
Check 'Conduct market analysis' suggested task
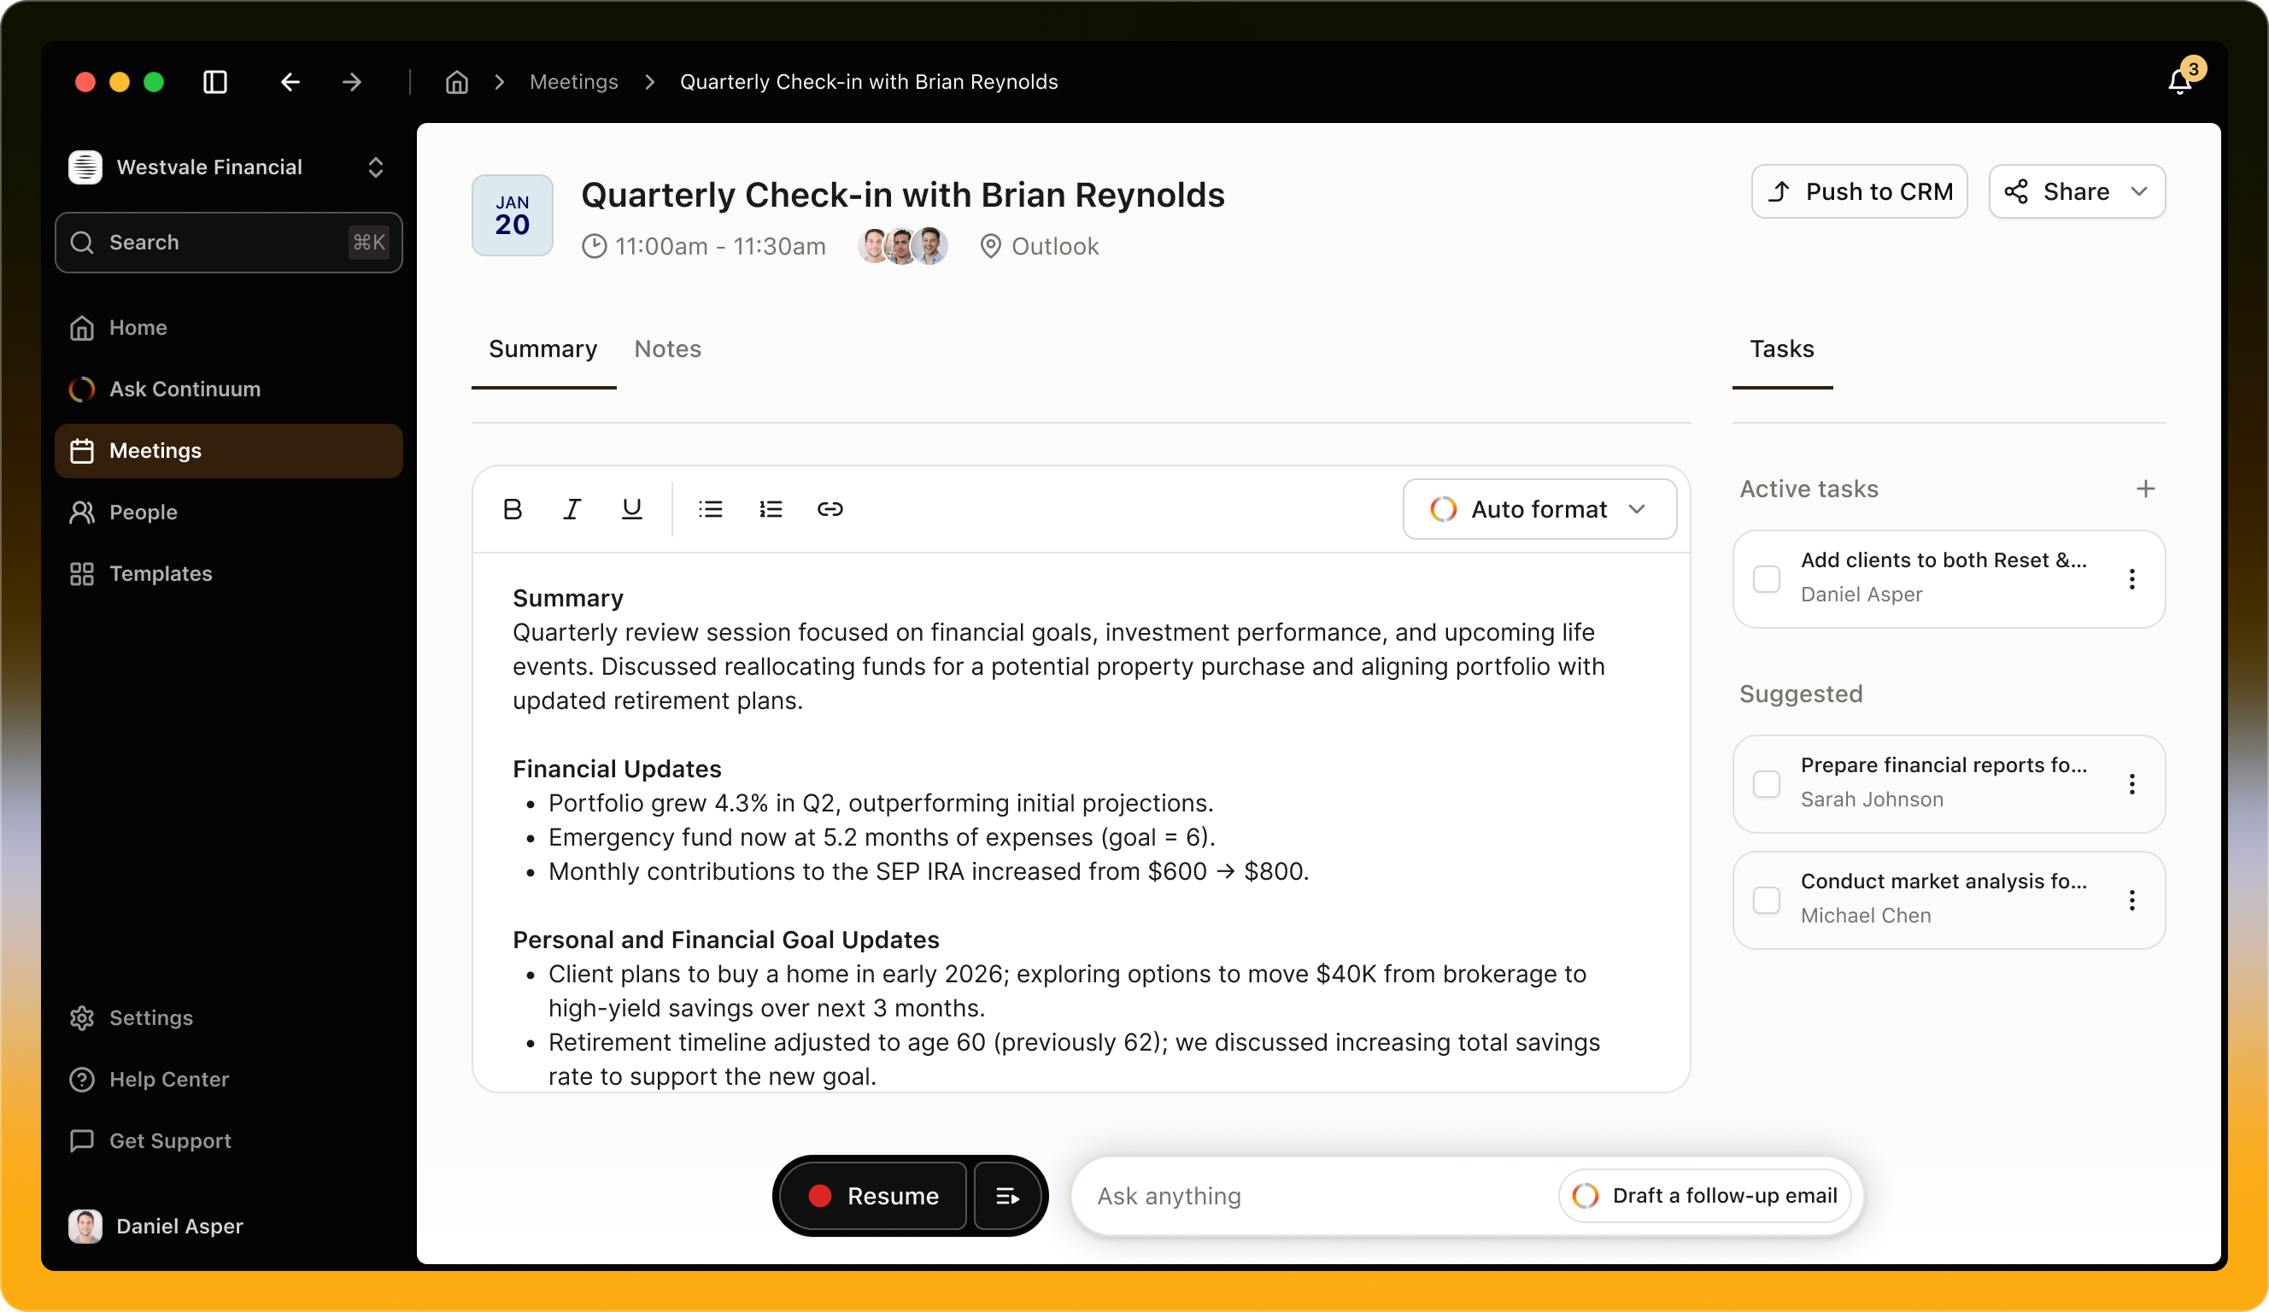point(1767,900)
